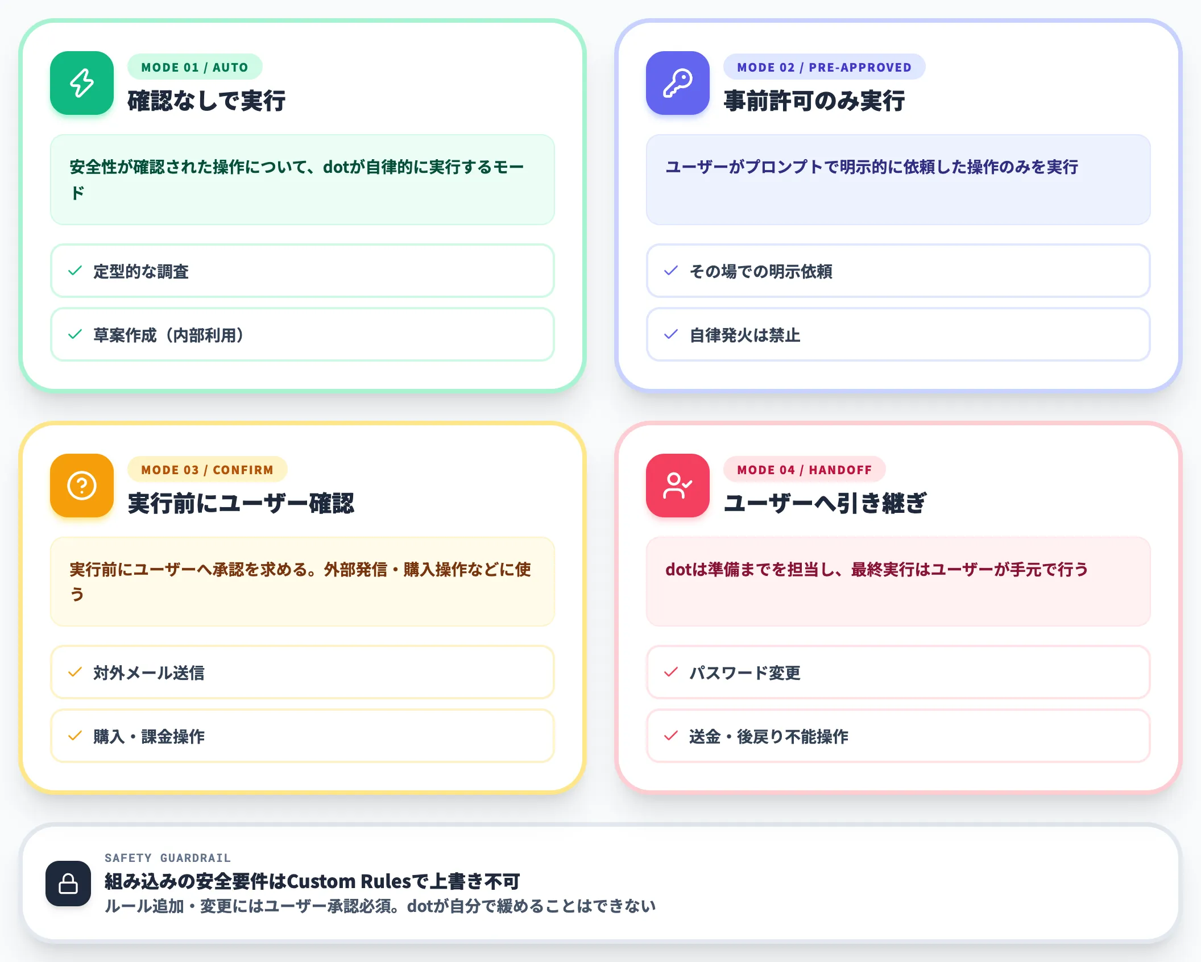The image size is (1201, 962).
Task: Click the green lightning bolt icon
Action: (82, 83)
